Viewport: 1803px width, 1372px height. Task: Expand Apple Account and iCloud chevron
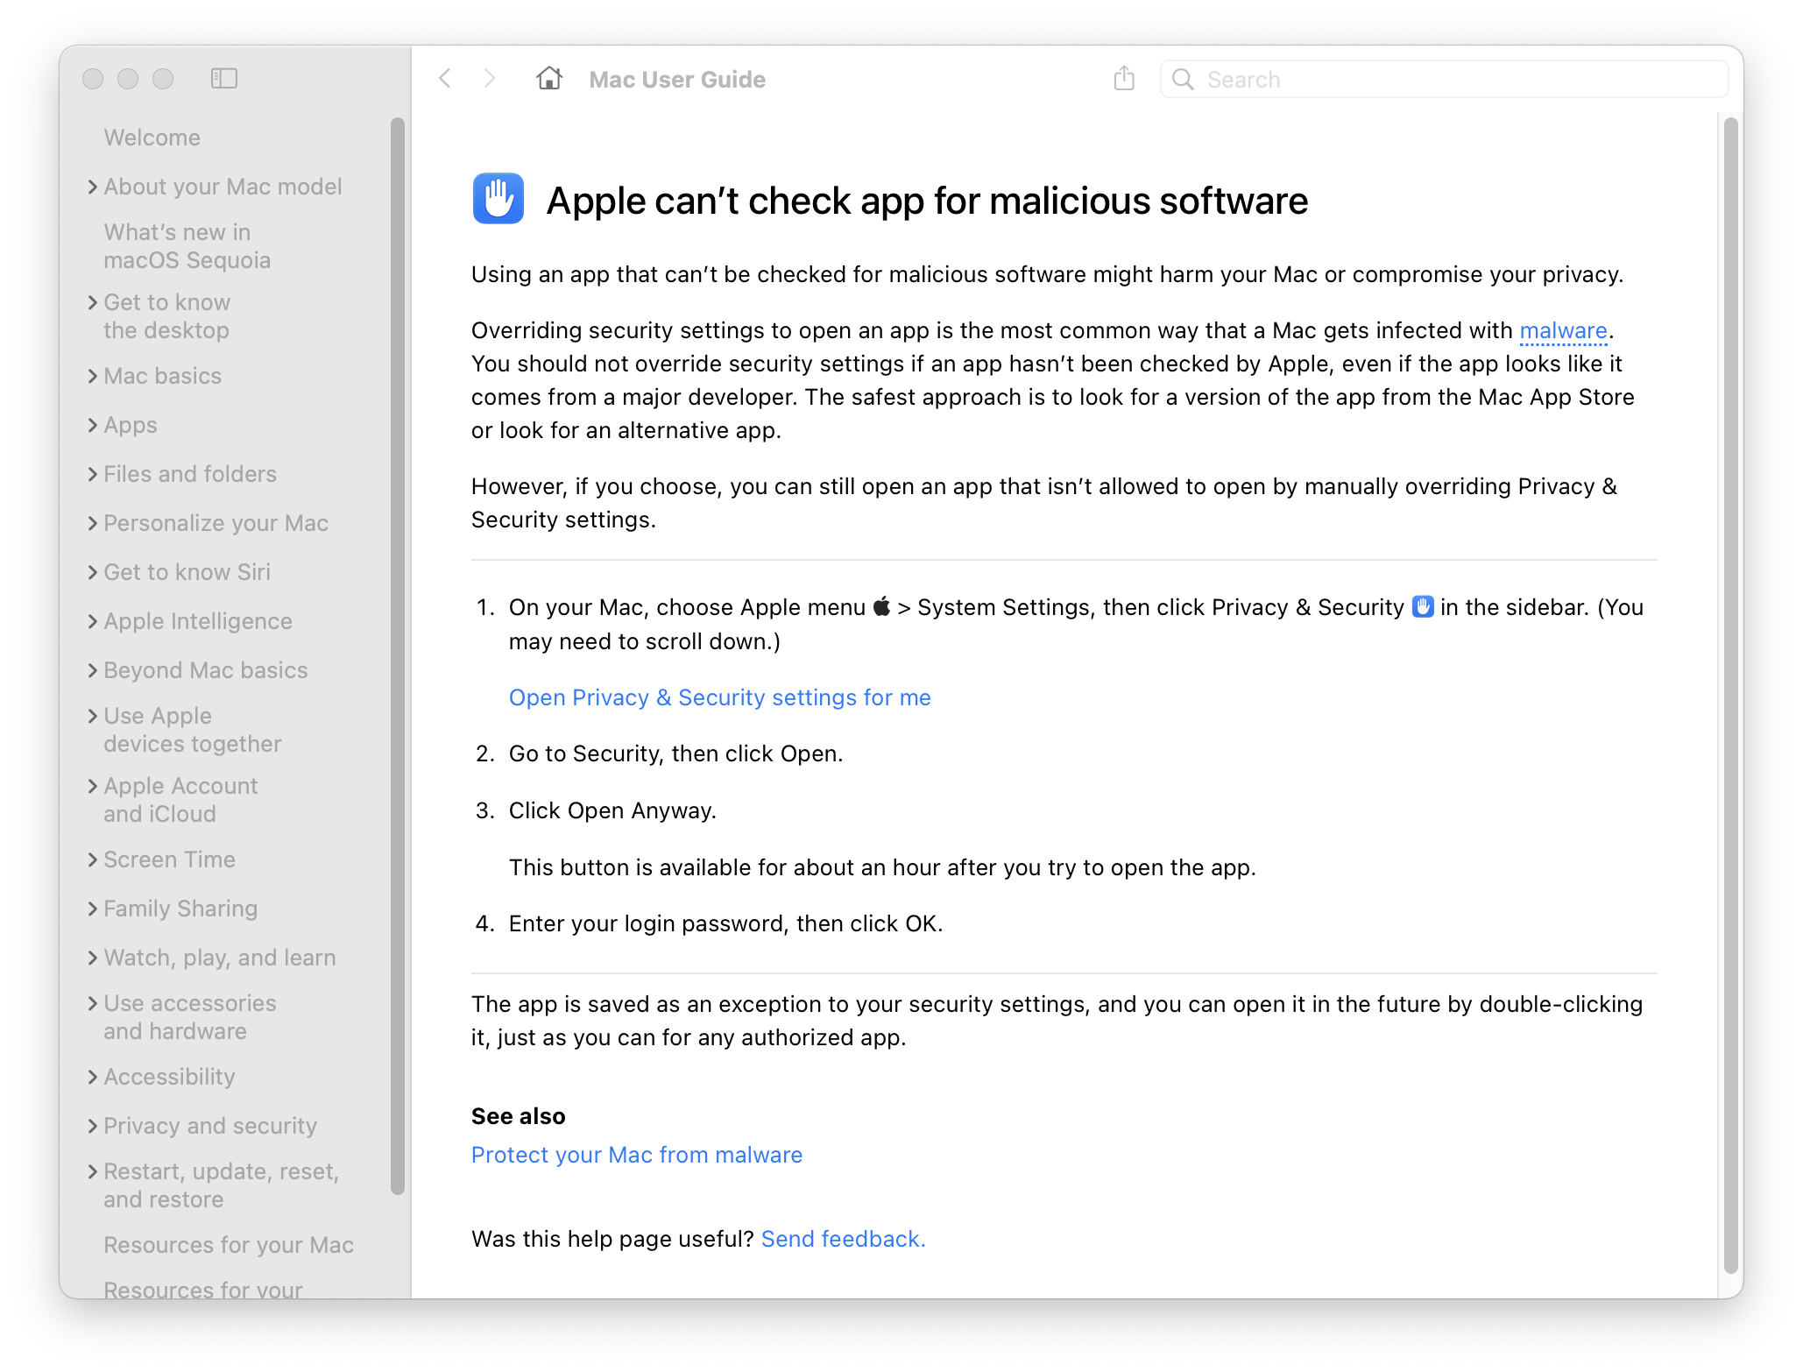pyautogui.click(x=93, y=786)
